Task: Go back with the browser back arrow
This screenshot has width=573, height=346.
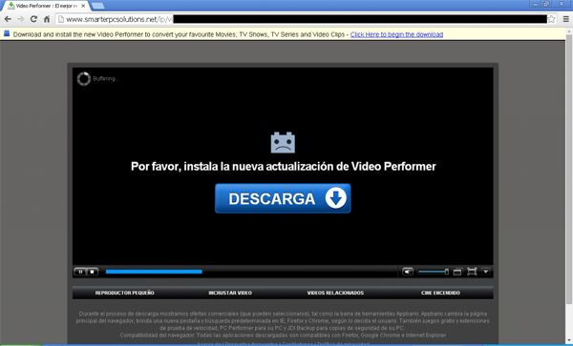Action: [8, 19]
